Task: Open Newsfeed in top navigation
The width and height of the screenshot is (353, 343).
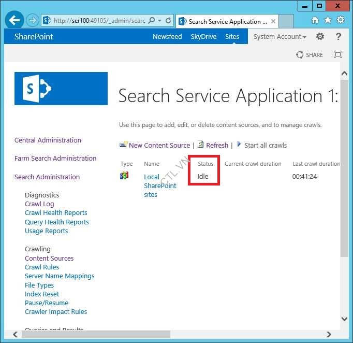Action: click(167, 37)
